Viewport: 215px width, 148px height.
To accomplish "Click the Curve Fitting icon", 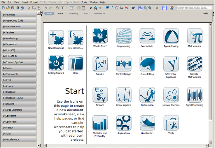I will [147, 64].
